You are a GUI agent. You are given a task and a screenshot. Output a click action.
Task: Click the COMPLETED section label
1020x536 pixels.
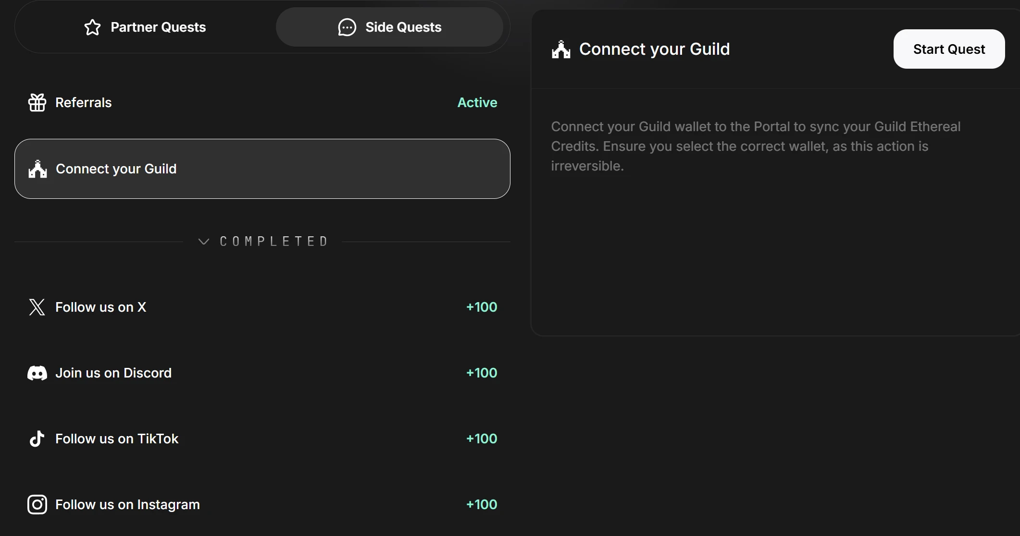pos(274,242)
